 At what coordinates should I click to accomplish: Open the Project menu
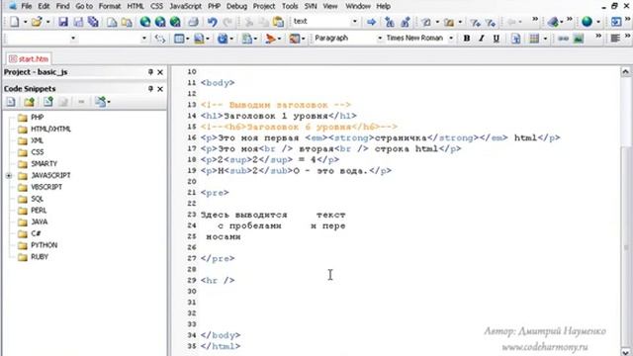click(264, 7)
